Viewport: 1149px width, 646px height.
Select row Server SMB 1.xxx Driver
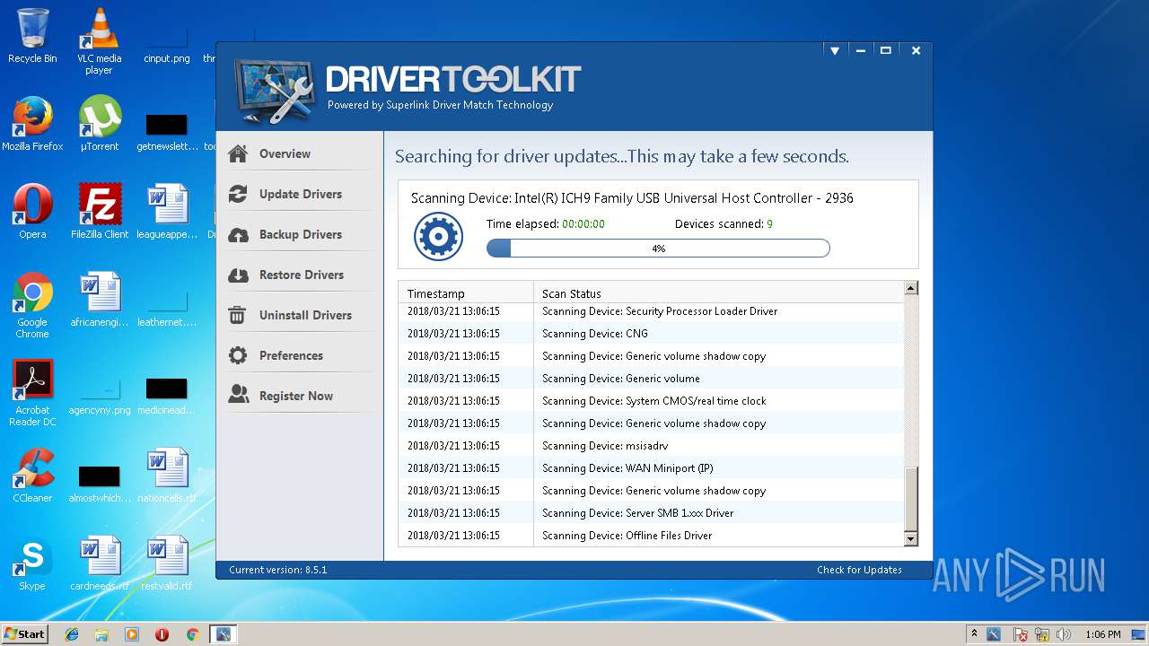click(652, 513)
